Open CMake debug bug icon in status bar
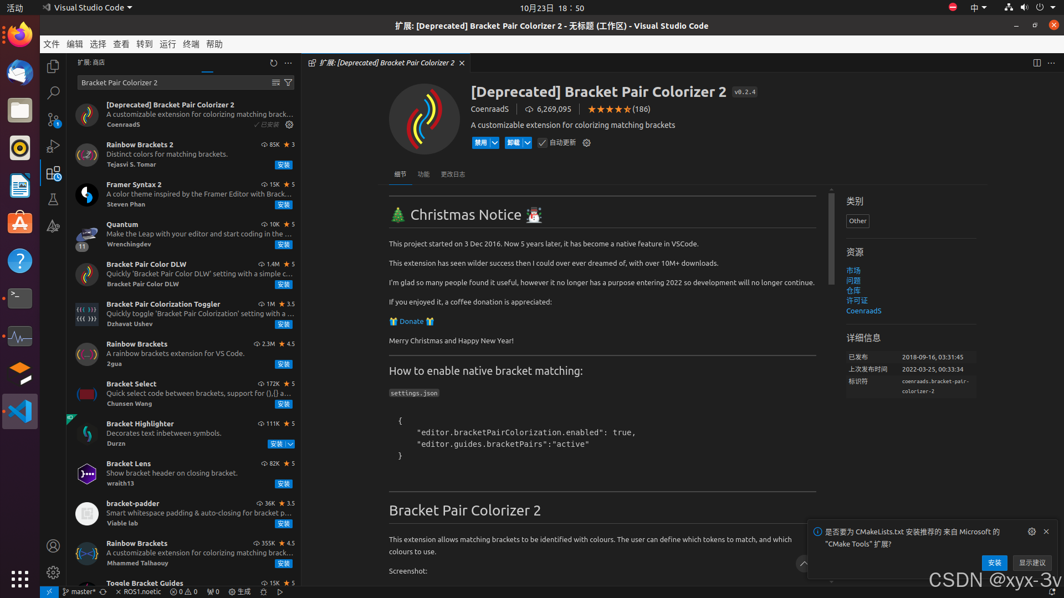This screenshot has width=1064, height=598. pos(264,592)
